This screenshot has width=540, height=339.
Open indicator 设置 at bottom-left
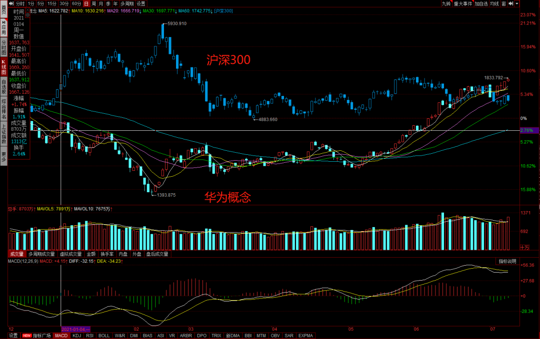pos(13,336)
